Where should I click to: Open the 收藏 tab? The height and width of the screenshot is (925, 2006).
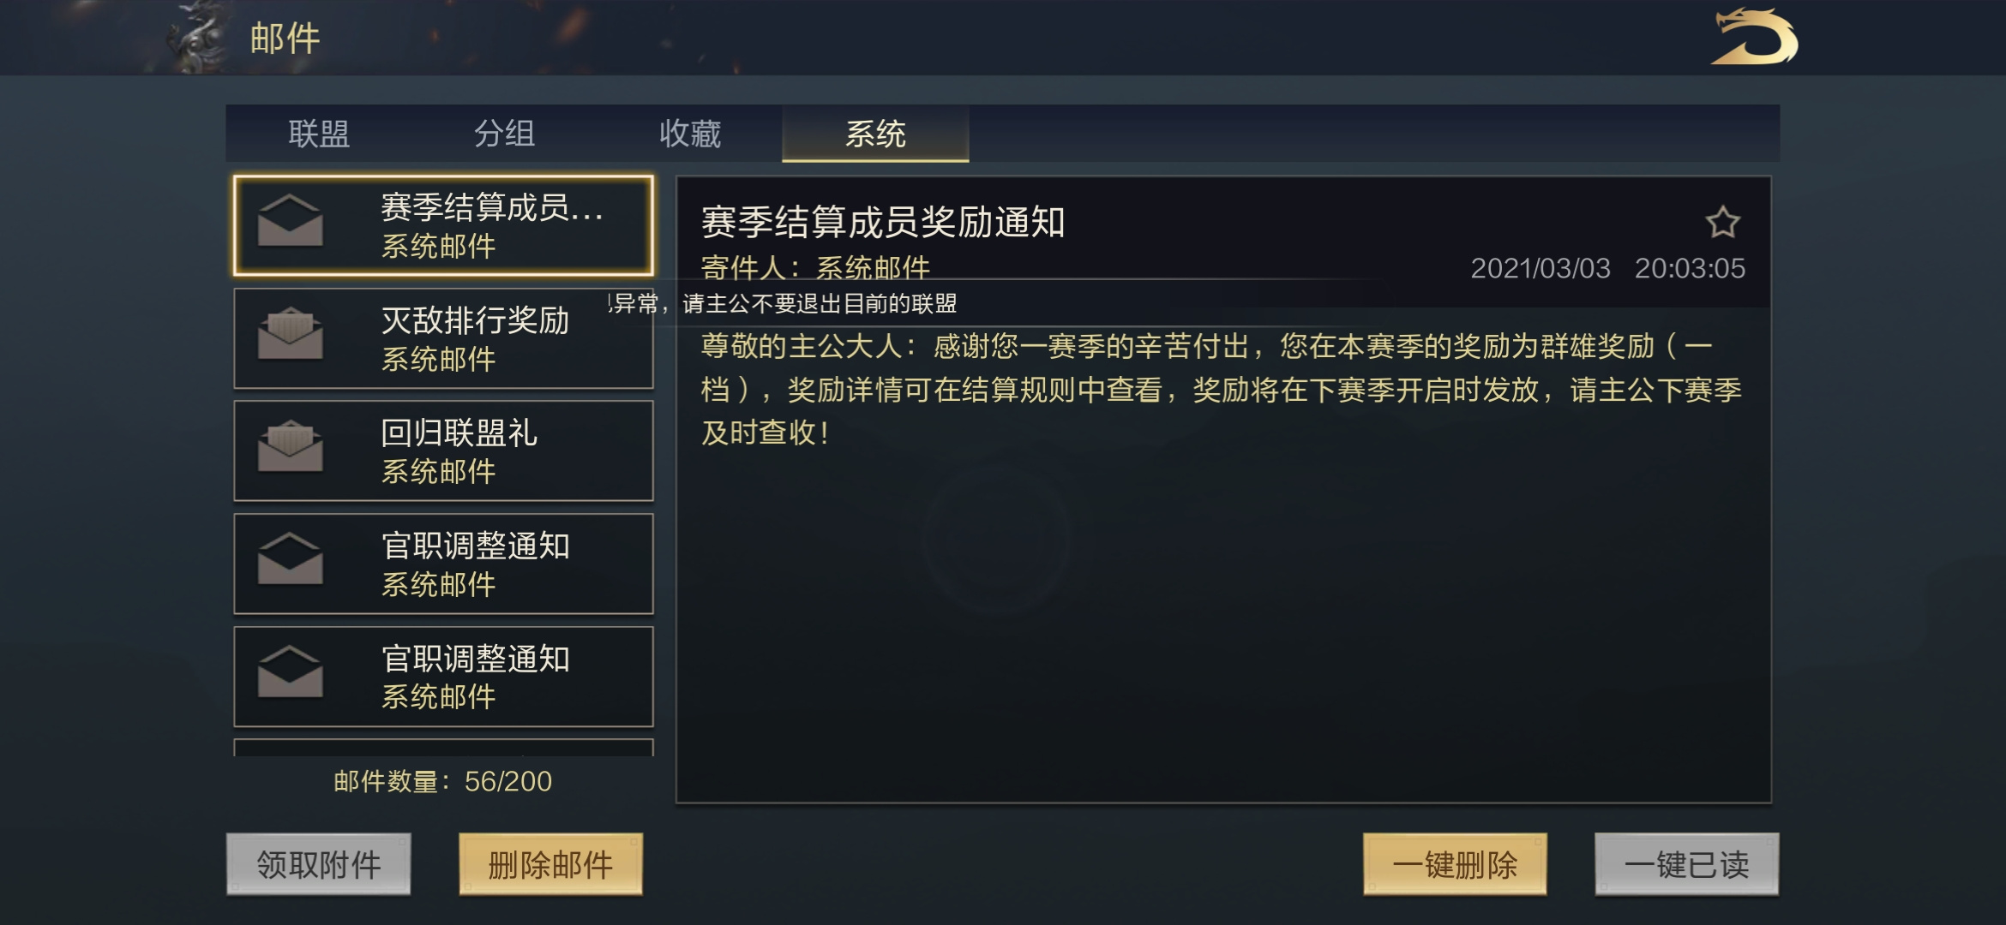click(690, 134)
